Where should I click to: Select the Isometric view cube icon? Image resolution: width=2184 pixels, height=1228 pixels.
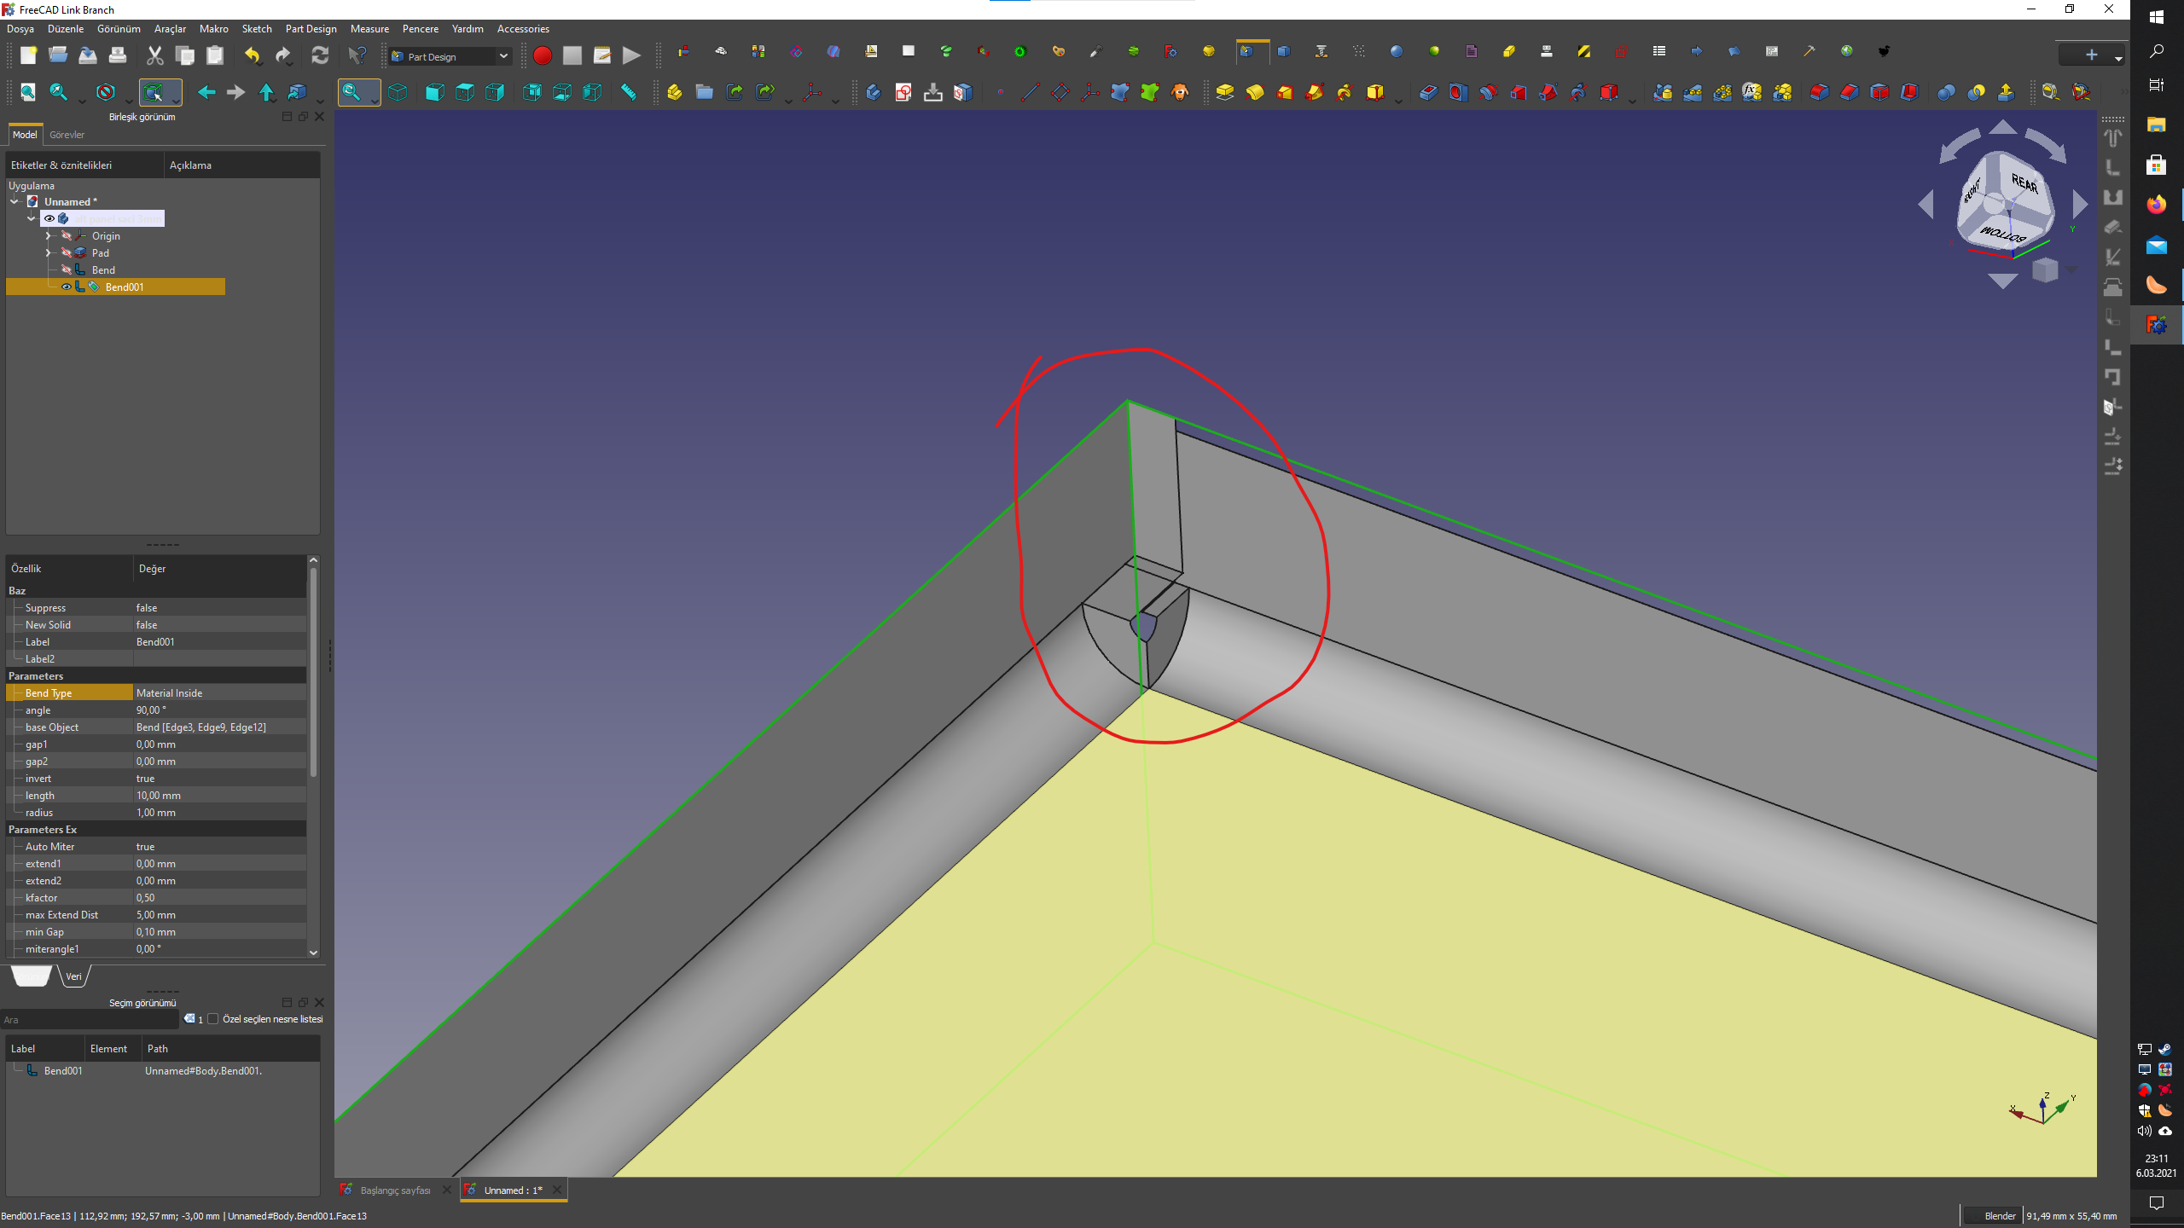coord(398,92)
